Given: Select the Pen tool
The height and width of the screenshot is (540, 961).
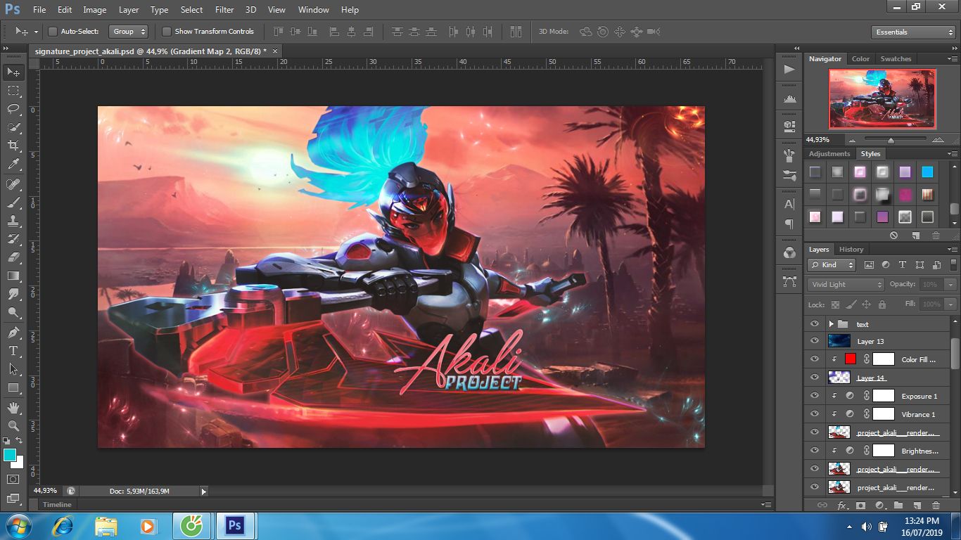Looking at the screenshot, I should [13, 332].
